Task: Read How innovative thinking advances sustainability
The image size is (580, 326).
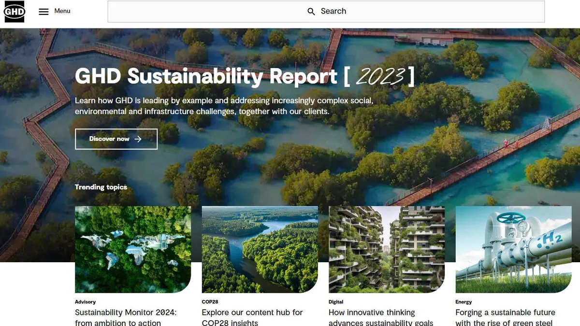Action: pyautogui.click(x=381, y=317)
